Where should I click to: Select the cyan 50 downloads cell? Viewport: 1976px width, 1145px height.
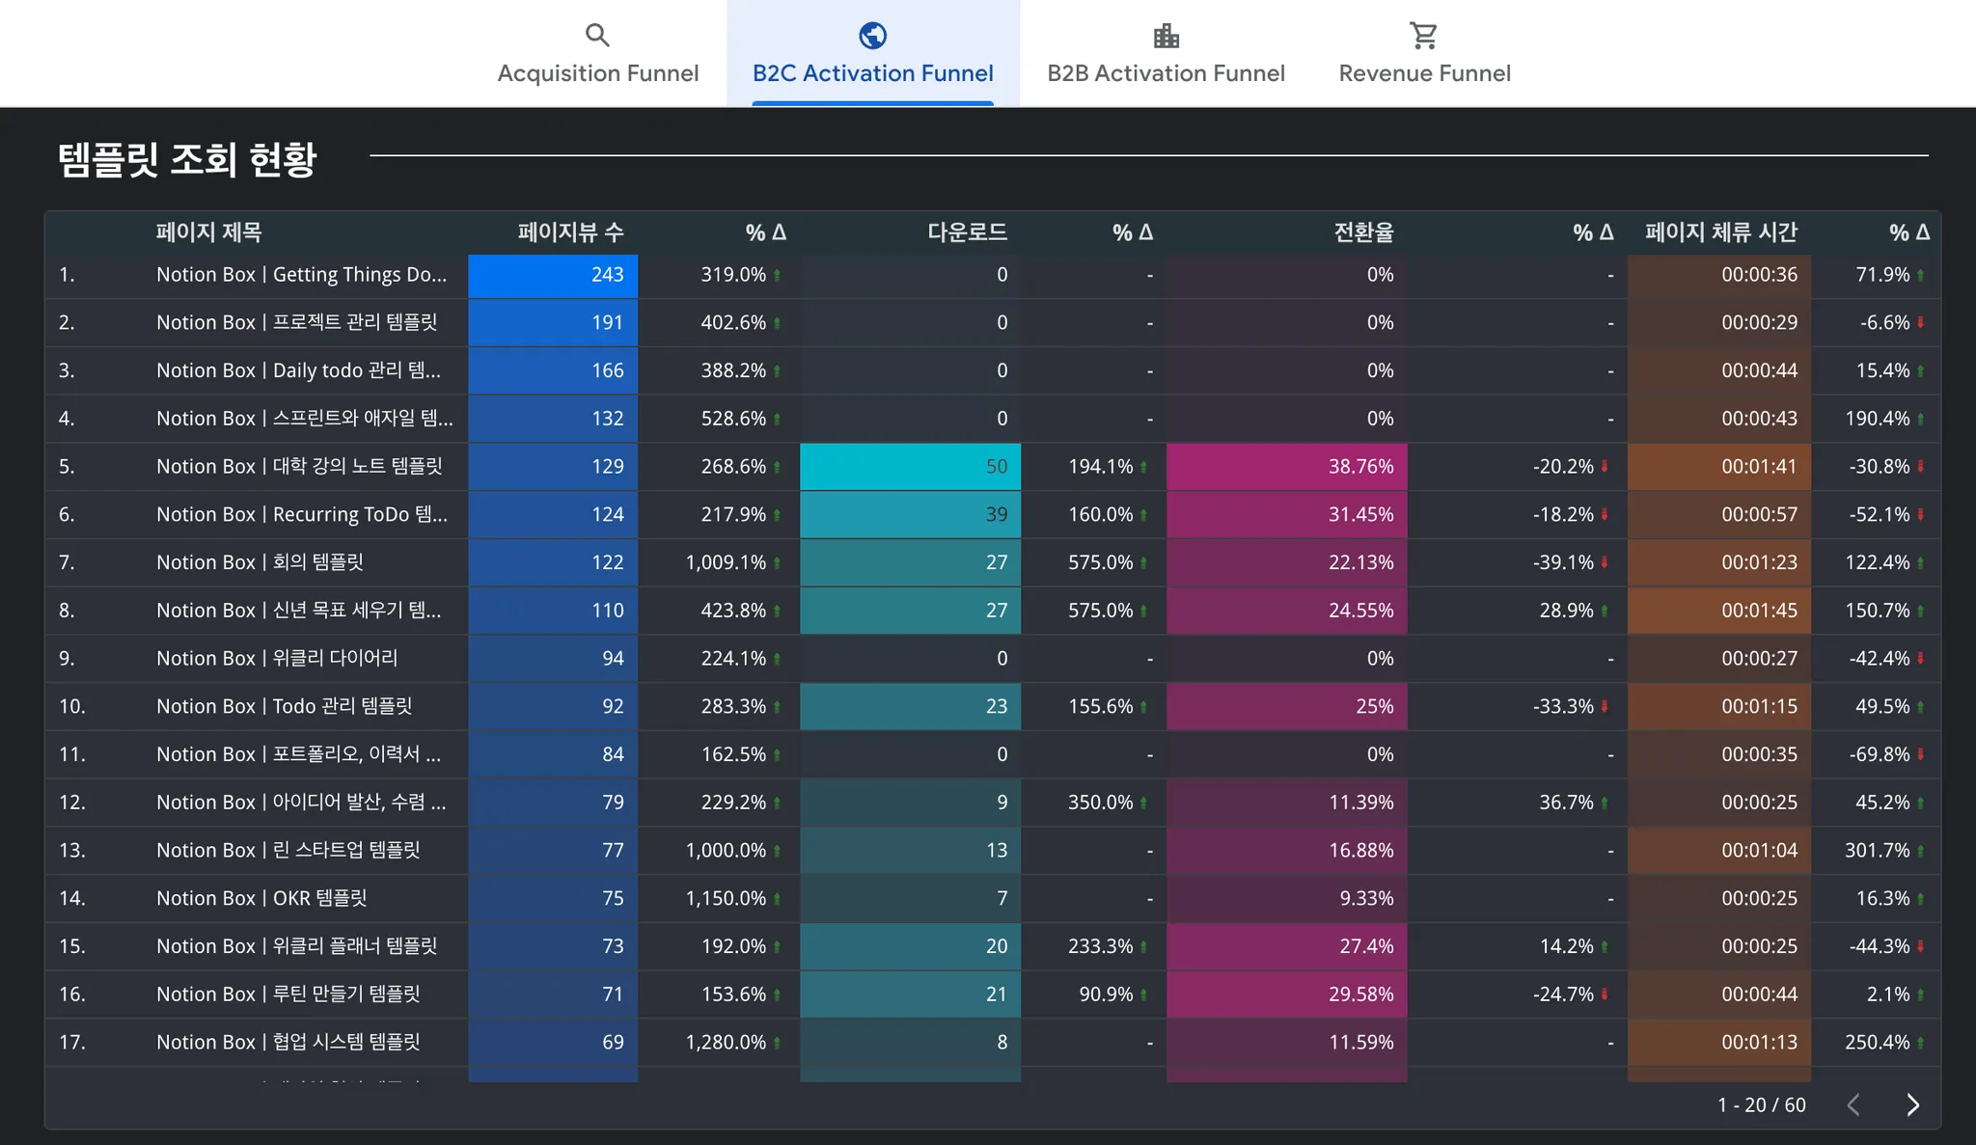click(910, 467)
